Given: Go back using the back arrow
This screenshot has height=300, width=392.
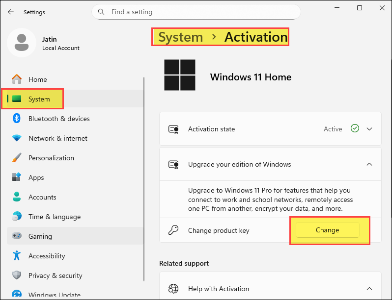Looking at the screenshot, I should (11, 12).
